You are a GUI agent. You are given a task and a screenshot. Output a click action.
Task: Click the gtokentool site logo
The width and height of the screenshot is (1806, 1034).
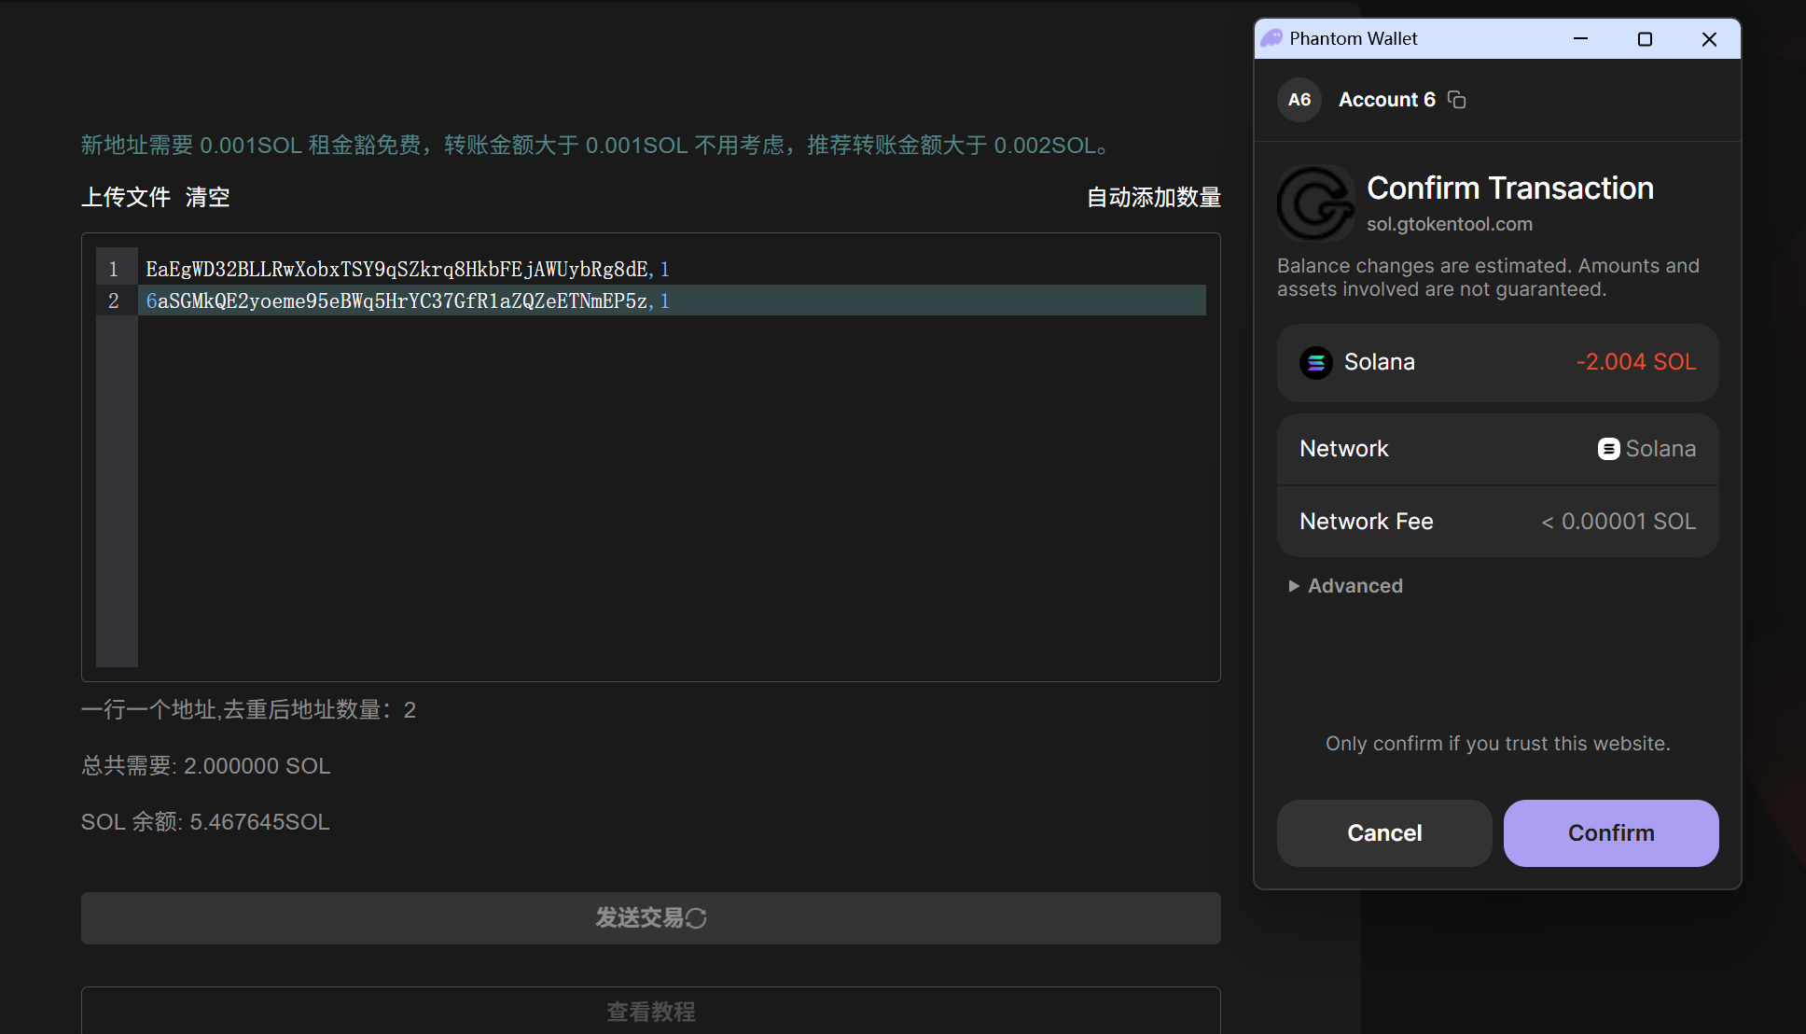click(x=1315, y=203)
